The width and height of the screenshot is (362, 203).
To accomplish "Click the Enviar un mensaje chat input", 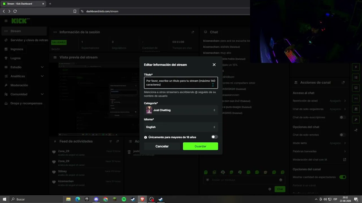I will click(x=244, y=180).
